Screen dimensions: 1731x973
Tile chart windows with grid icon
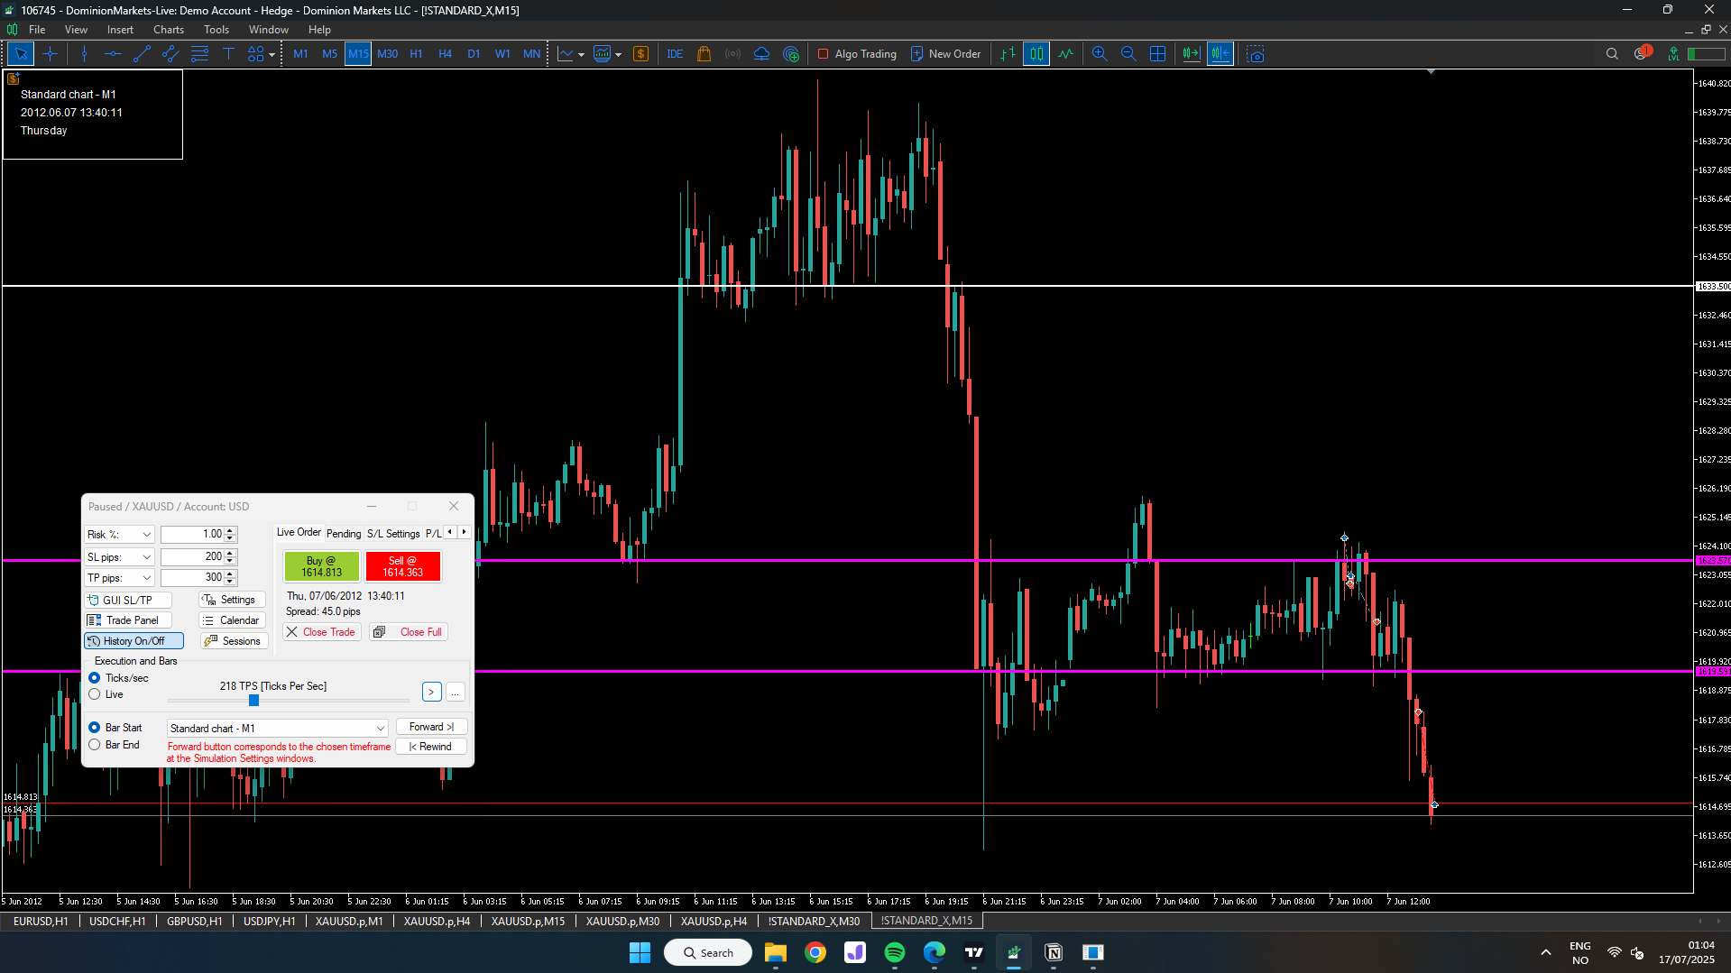pos(1158,54)
